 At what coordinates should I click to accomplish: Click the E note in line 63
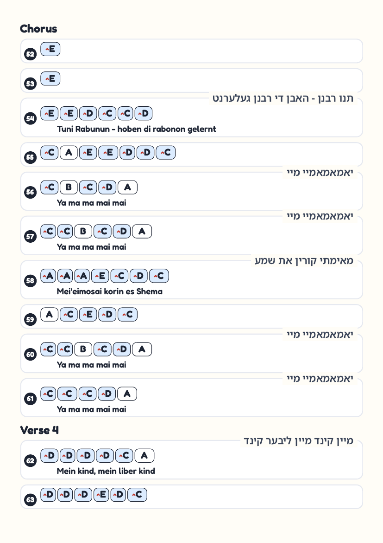pyautogui.click(x=101, y=495)
